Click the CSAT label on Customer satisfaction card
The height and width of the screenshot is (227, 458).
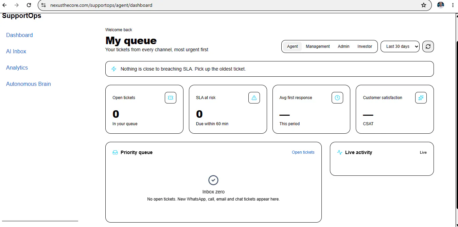(368, 124)
